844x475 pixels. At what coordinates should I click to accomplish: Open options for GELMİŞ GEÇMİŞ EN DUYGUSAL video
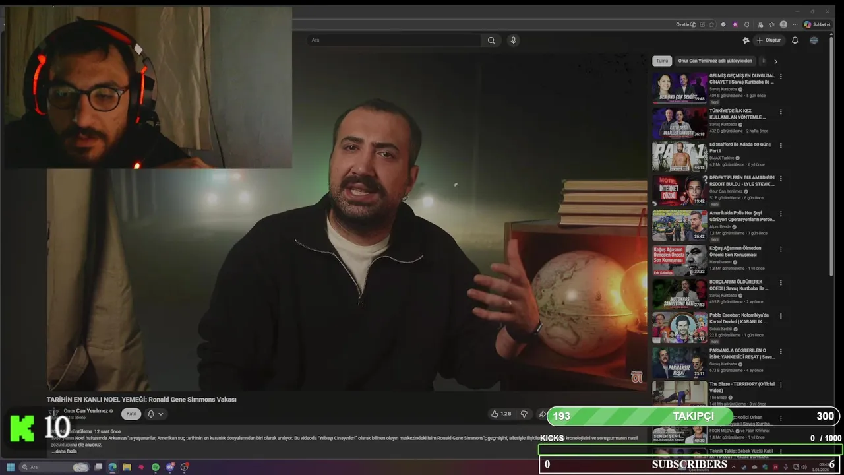[781, 77]
